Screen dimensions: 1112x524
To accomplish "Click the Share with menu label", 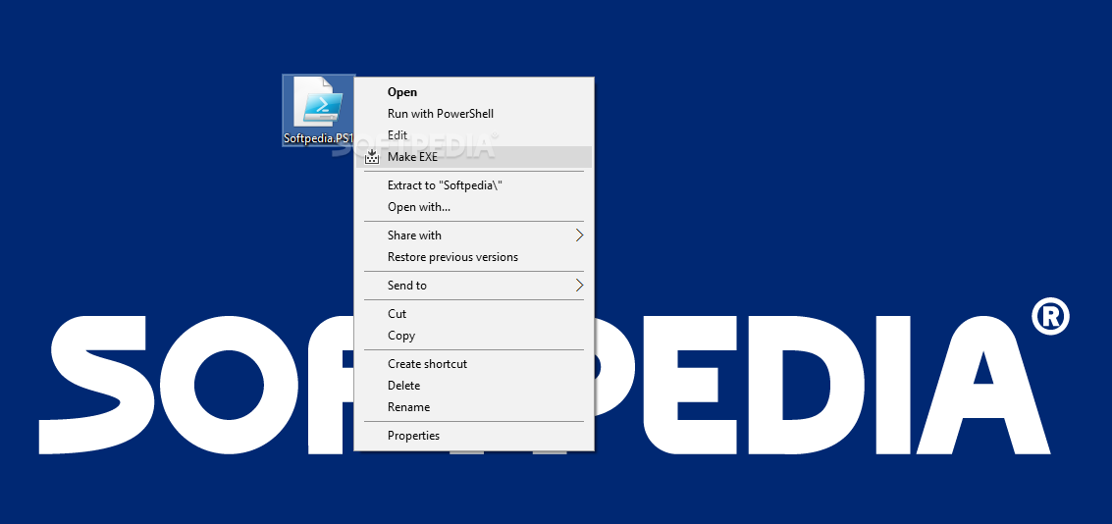I will tap(414, 236).
